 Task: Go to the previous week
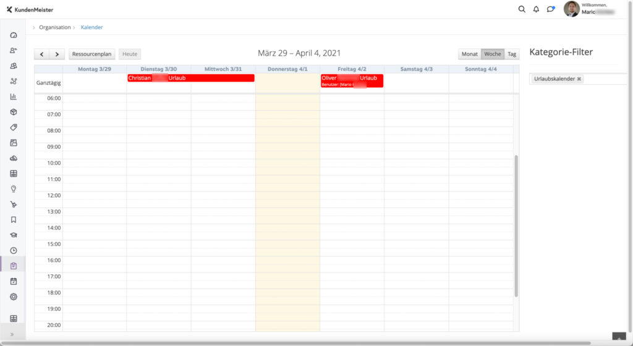click(41, 54)
